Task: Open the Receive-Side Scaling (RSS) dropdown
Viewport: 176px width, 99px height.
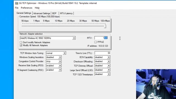Action: 54,65
